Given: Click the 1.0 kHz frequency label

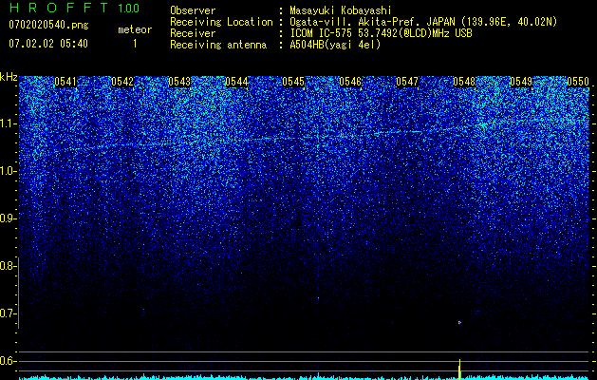Looking at the screenshot, I should point(9,171).
